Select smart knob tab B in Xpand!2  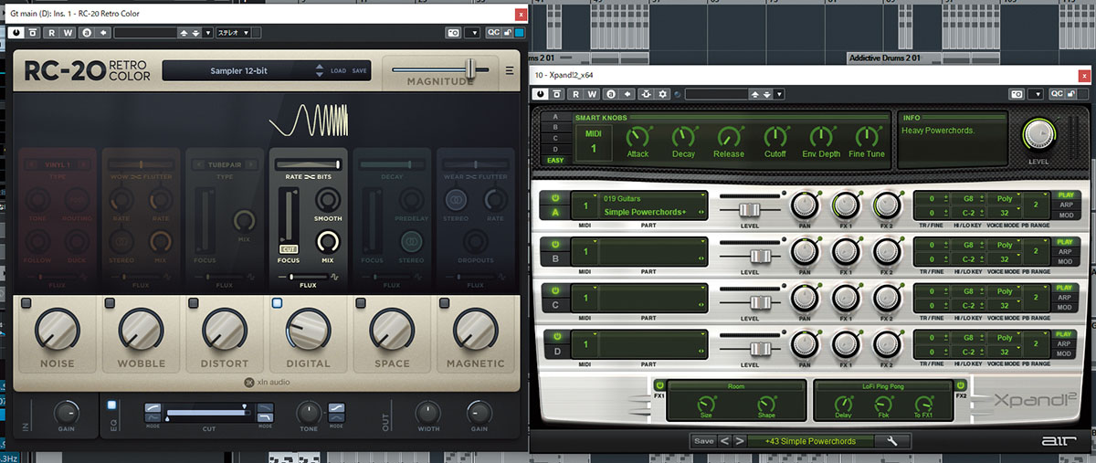[x=555, y=128]
